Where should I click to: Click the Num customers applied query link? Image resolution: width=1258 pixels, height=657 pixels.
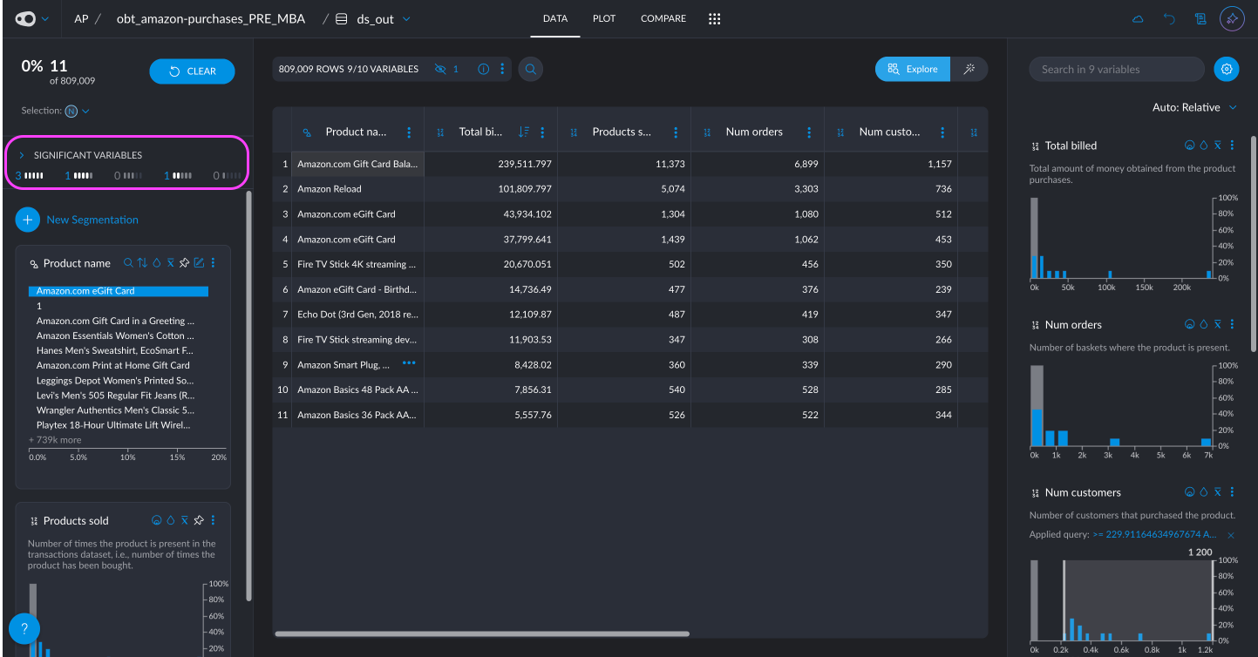click(x=1155, y=535)
